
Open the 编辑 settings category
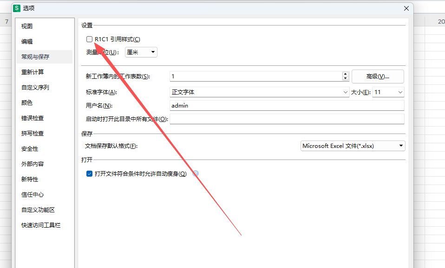pyautogui.click(x=27, y=42)
